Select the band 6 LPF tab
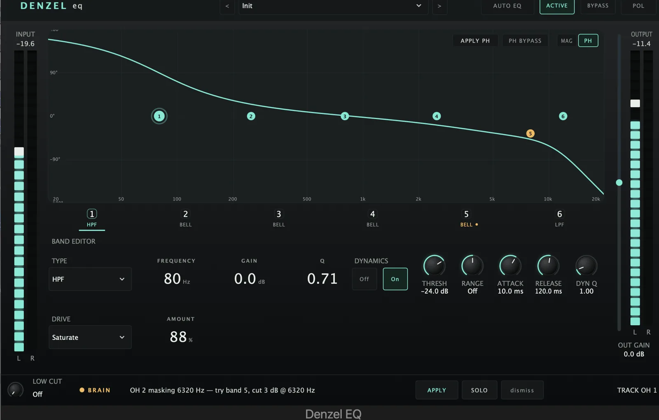The image size is (659, 420). point(559,219)
